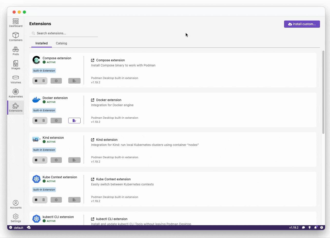
Task: Open the Pods section
Action: click(16, 51)
